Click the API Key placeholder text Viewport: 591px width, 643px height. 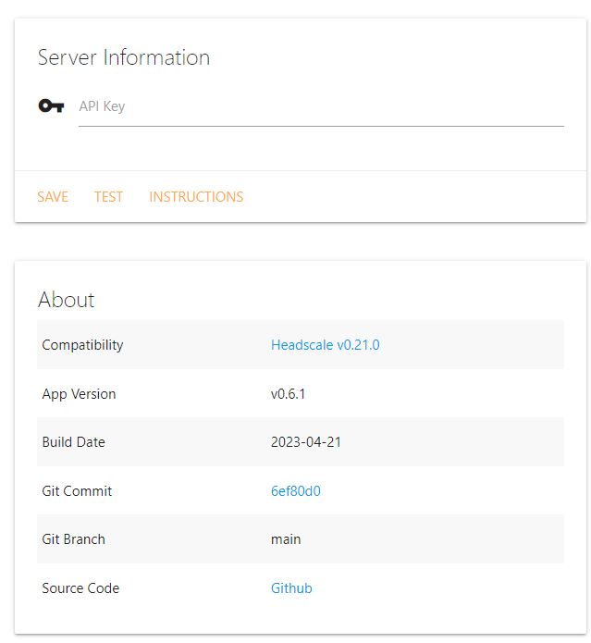(102, 106)
